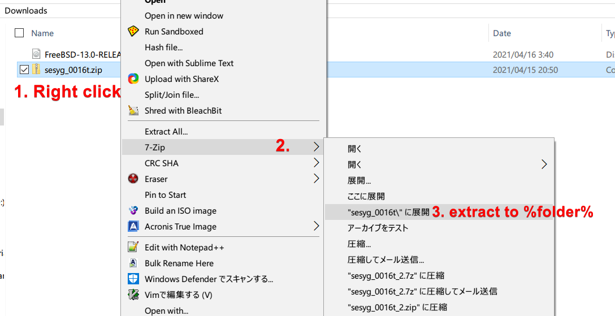Click the Eraser menu icon
615x316 pixels.
[133, 179]
